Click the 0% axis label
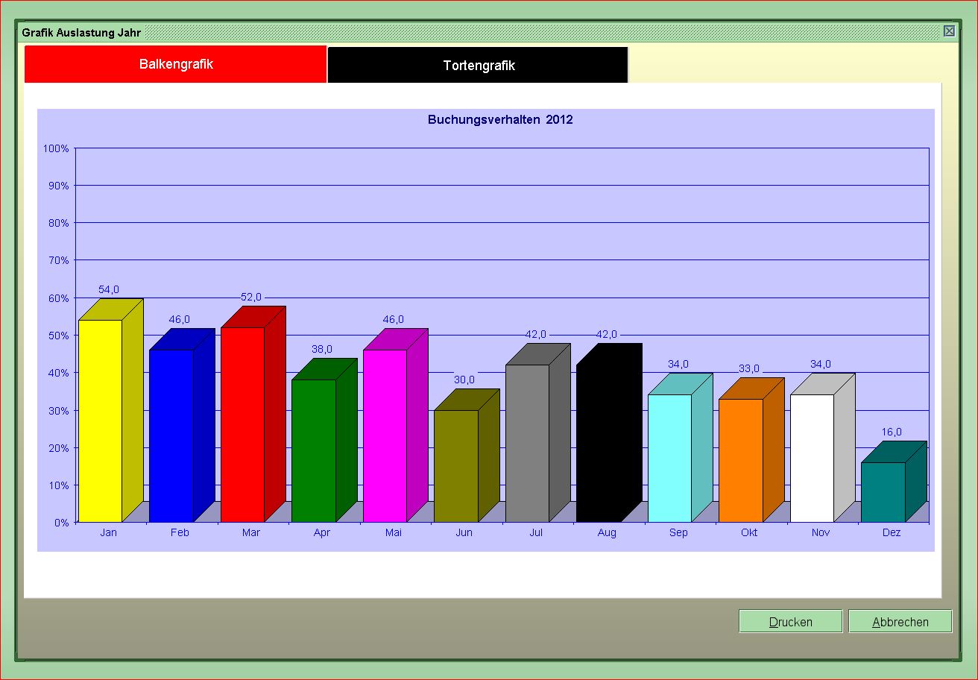 coord(61,523)
